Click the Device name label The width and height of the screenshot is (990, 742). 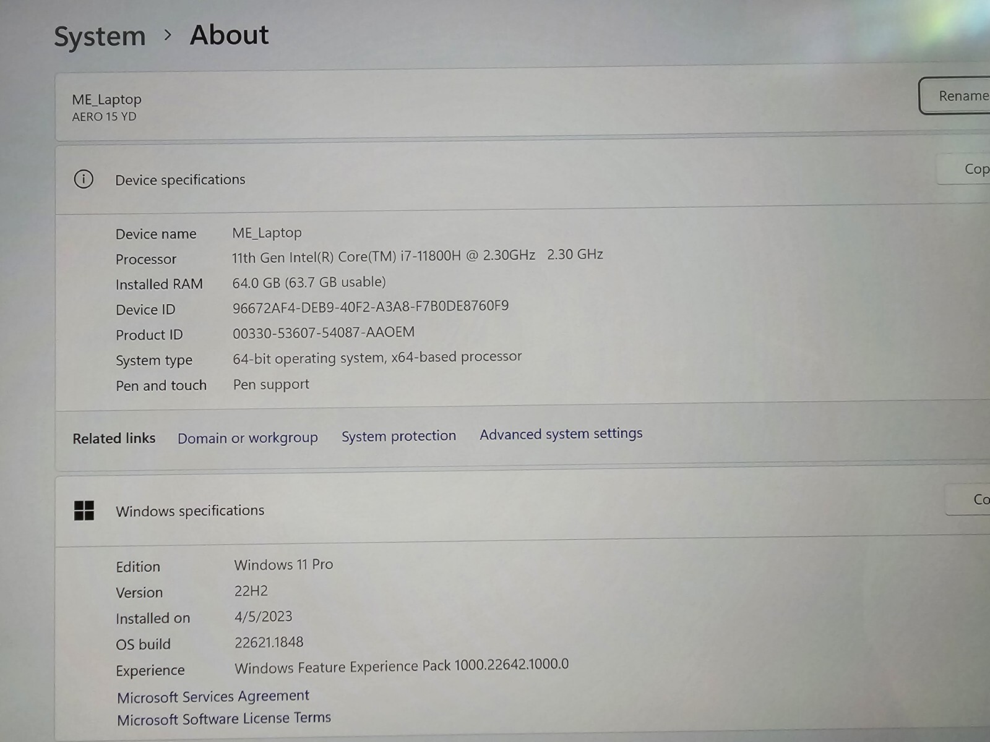tap(156, 234)
